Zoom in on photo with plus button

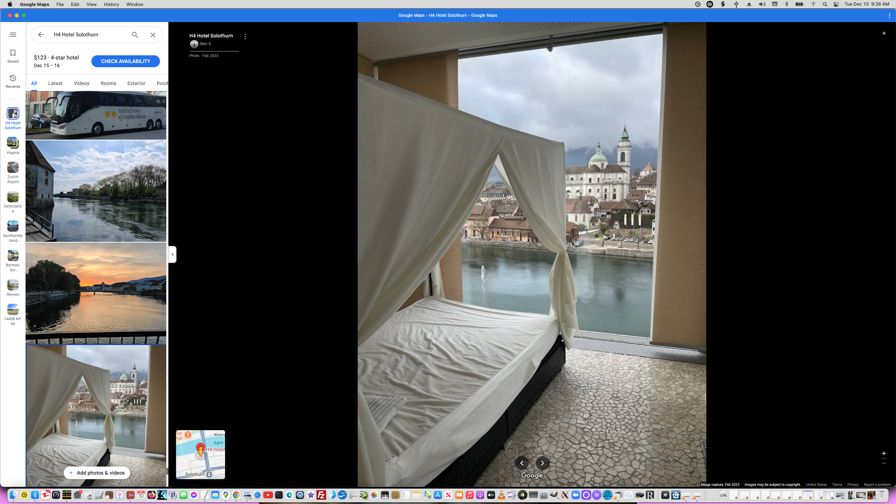pos(884,454)
